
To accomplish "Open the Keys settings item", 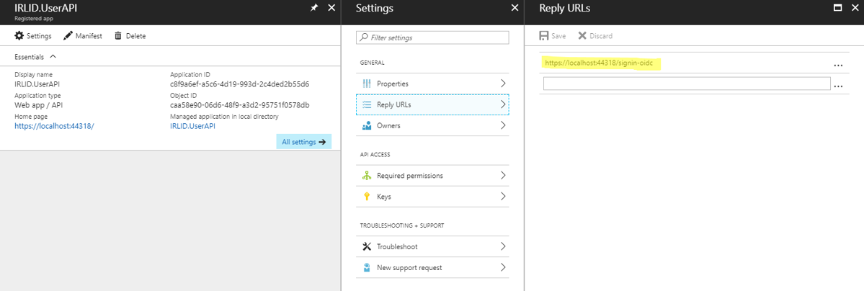I will coord(432,196).
